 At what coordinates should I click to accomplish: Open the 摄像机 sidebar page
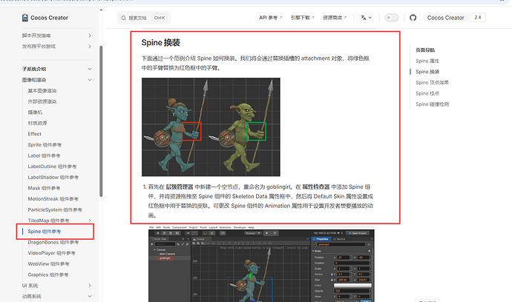click(x=35, y=113)
